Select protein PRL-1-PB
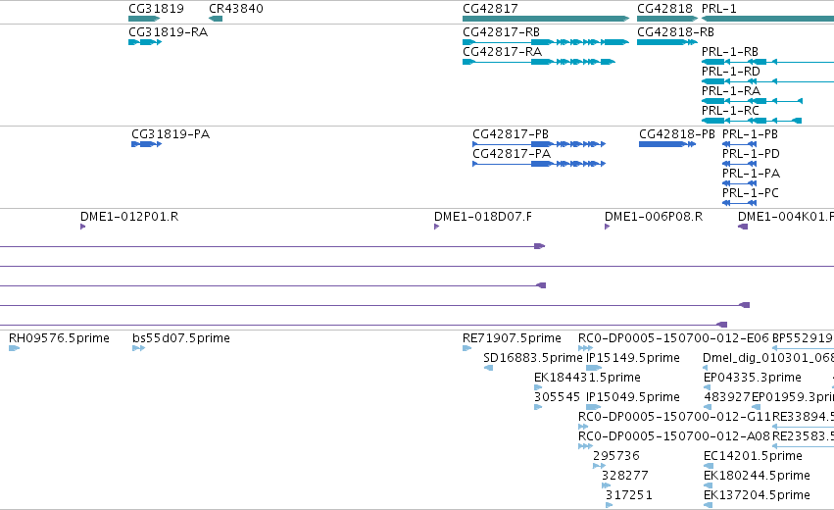The height and width of the screenshot is (510, 834). [x=739, y=144]
